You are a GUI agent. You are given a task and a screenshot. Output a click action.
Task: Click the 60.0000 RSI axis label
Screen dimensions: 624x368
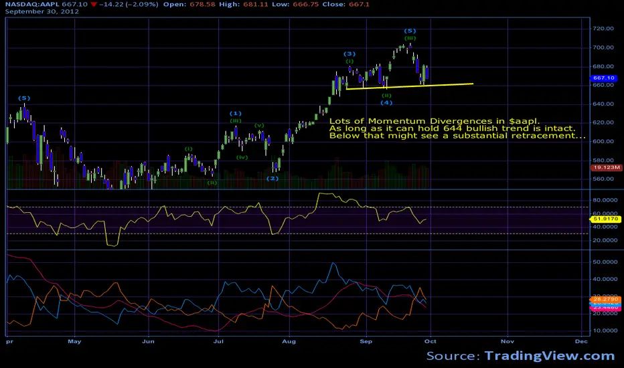click(605, 213)
